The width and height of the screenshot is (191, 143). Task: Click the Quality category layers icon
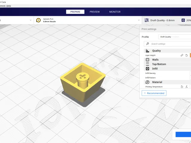click(147, 51)
